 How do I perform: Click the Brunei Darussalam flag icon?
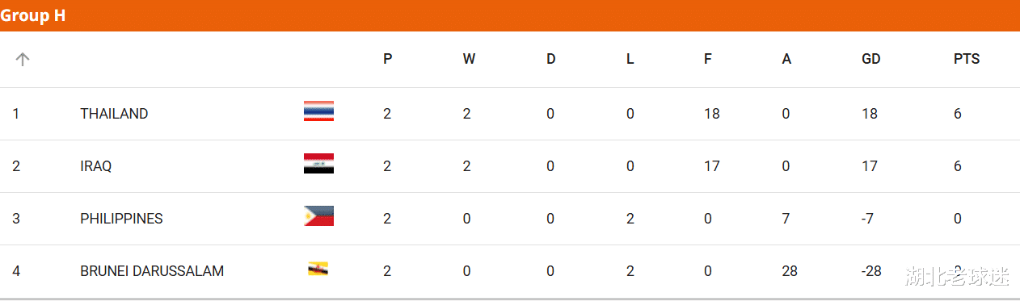click(x=318, y=269)
